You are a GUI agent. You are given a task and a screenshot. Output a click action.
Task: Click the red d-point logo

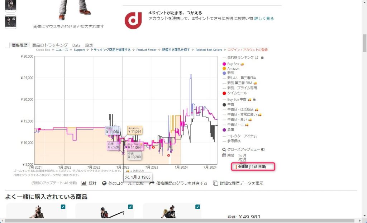[x=133, y=20]
